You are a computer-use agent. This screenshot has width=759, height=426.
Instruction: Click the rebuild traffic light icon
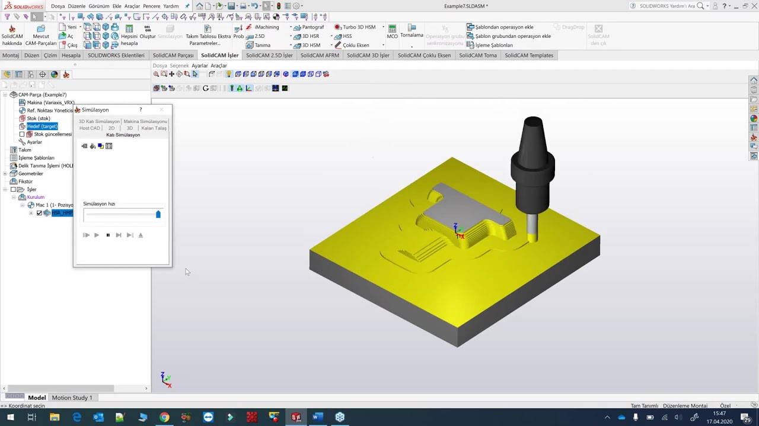coord(279,6)
